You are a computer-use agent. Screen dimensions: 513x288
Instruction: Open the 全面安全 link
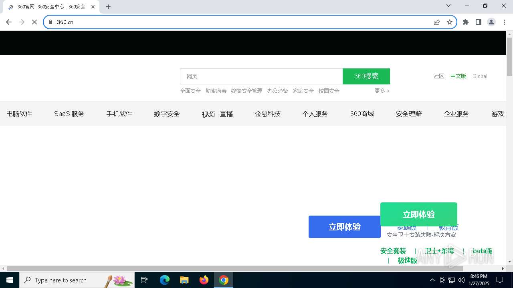click(190, 91)
